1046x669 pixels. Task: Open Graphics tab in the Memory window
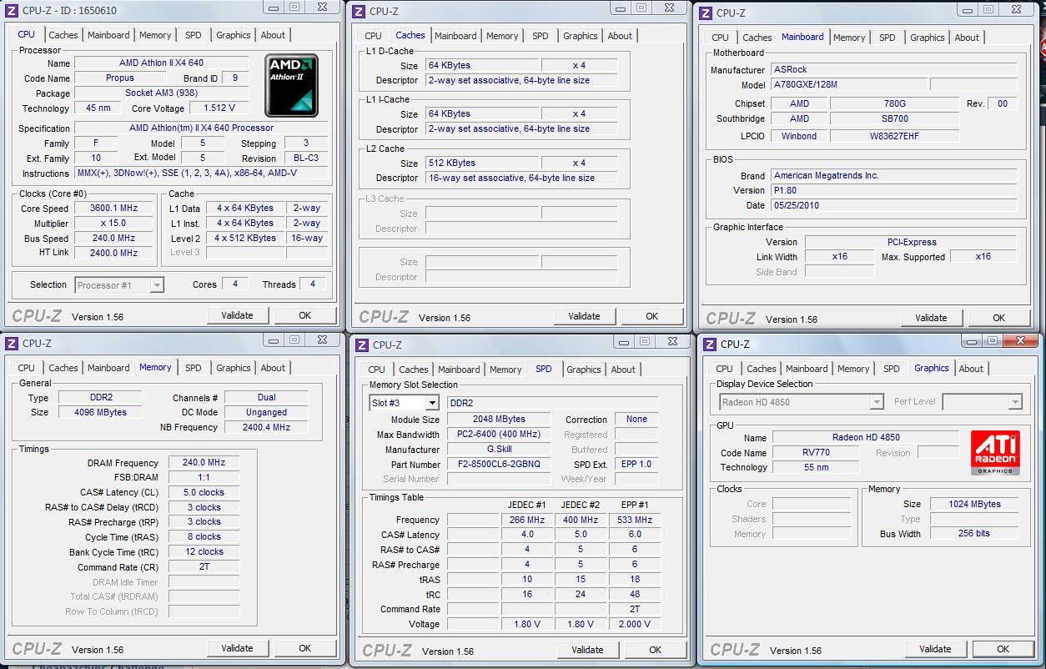click(233, 368)
